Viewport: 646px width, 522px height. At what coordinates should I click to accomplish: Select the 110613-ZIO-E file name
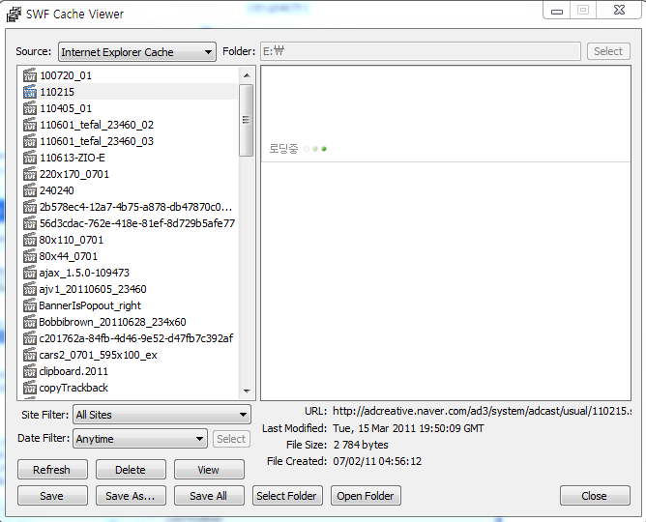point(73,158)
